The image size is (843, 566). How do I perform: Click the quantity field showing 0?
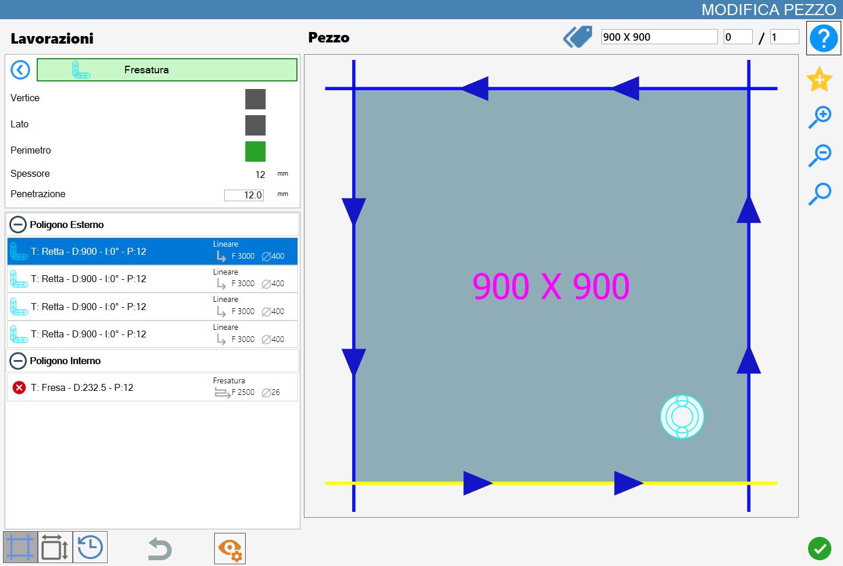(738, 37)
